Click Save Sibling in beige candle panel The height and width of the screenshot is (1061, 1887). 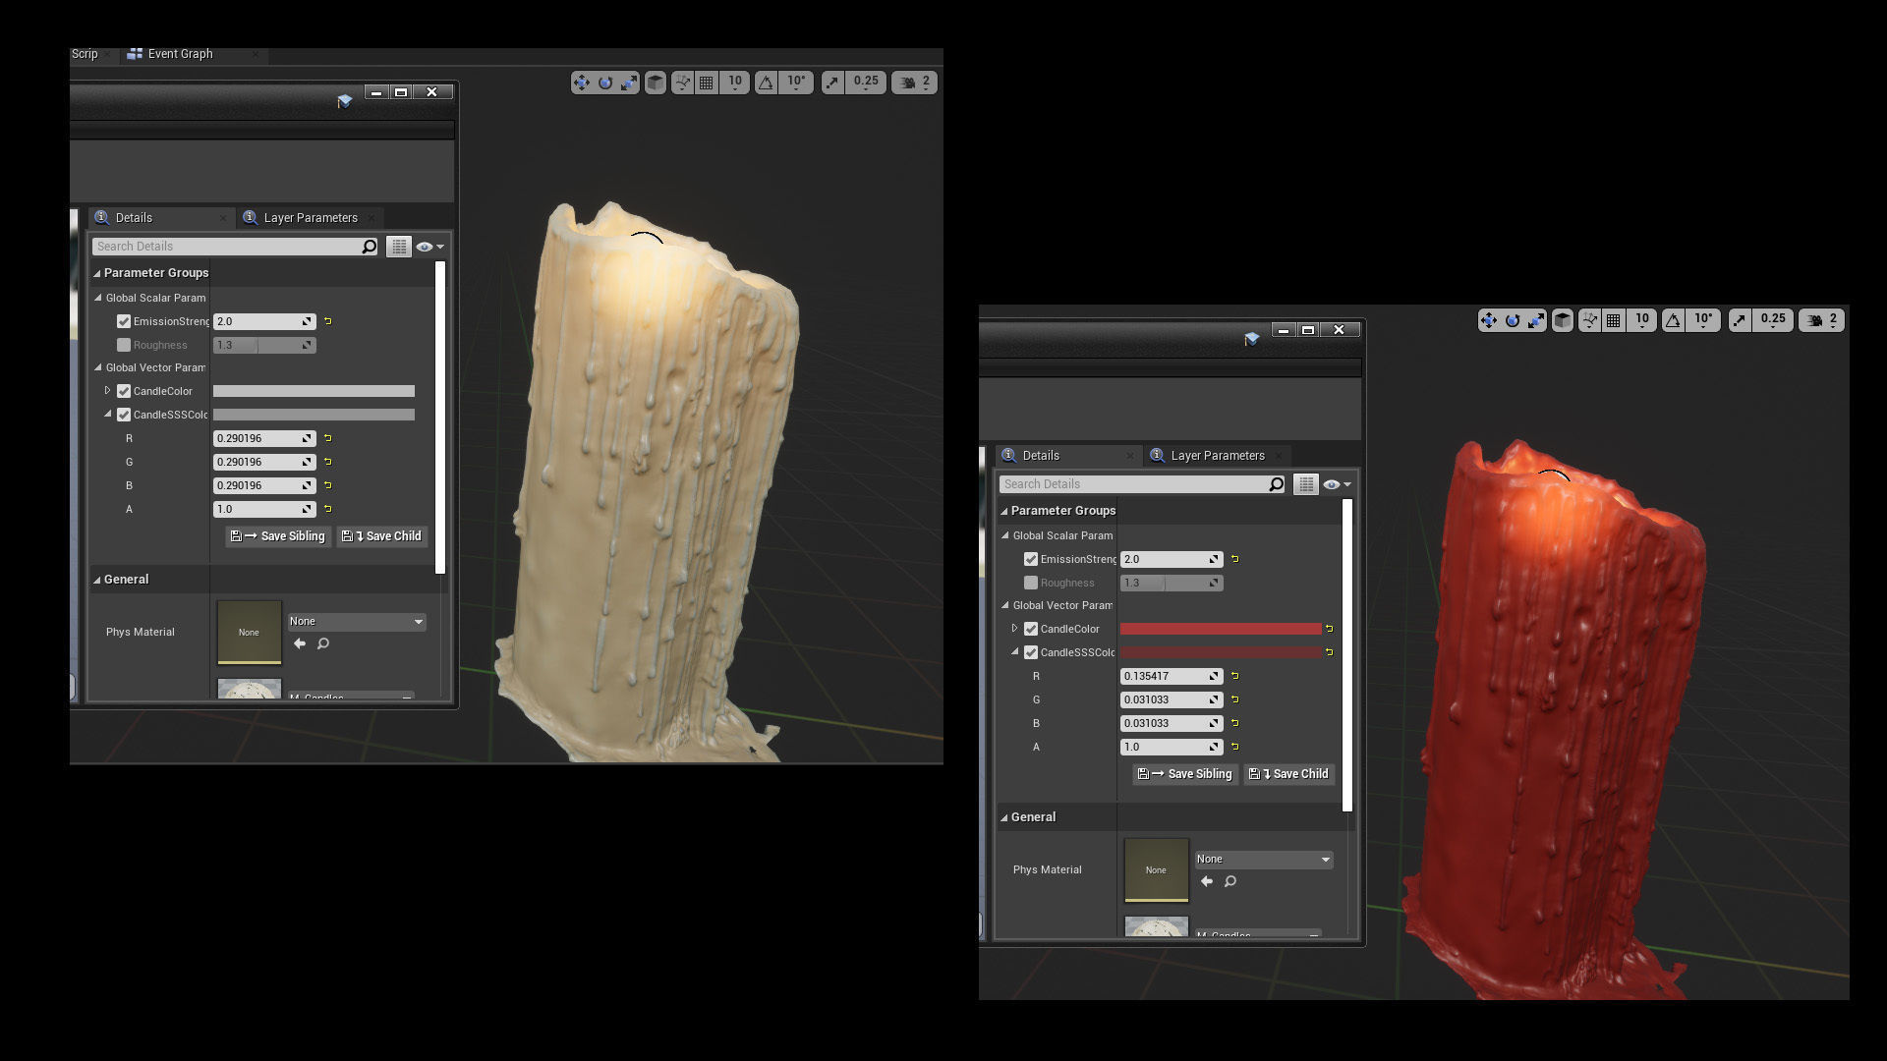coord(278,536)
